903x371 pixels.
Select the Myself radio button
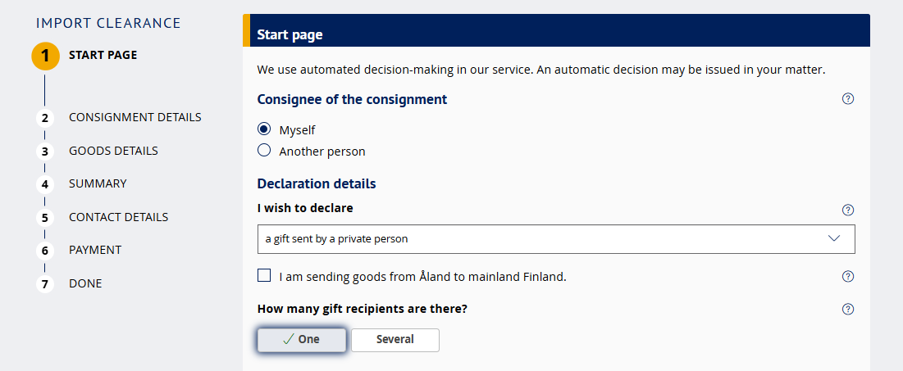click(264, 129)
